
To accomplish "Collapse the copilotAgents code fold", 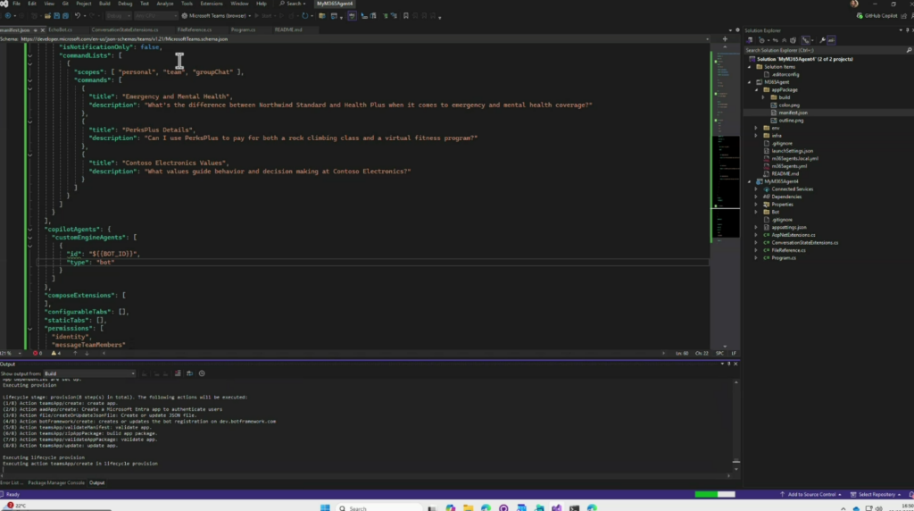I will coord(29,230).
